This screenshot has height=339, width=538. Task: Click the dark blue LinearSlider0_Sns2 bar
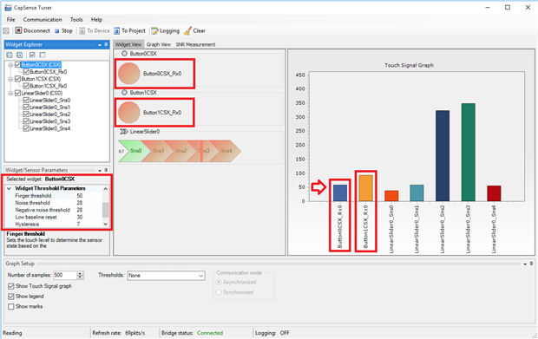443,155
